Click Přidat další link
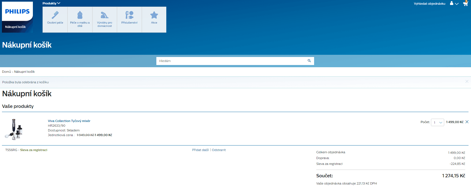The image size is (471, 187). coord(201,150)
